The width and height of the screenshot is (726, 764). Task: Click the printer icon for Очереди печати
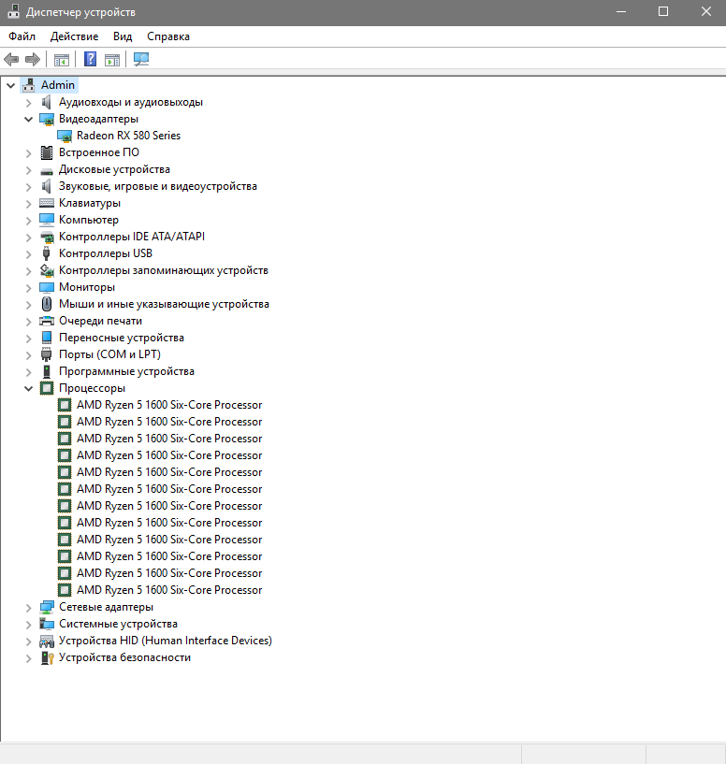pyautogui.click(x=47, y=321)
